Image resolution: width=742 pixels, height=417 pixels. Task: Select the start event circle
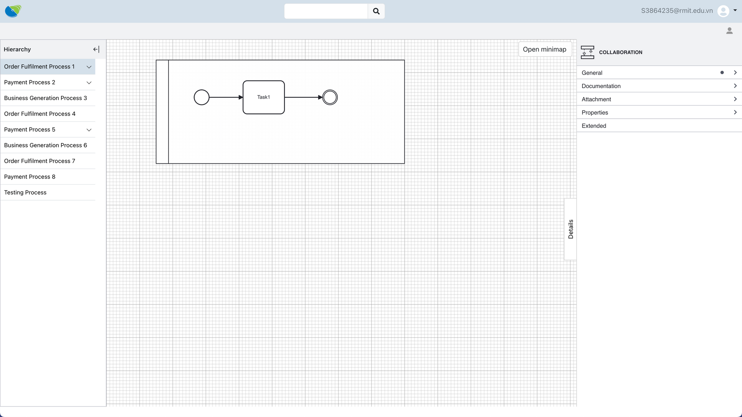pos(201,97)
